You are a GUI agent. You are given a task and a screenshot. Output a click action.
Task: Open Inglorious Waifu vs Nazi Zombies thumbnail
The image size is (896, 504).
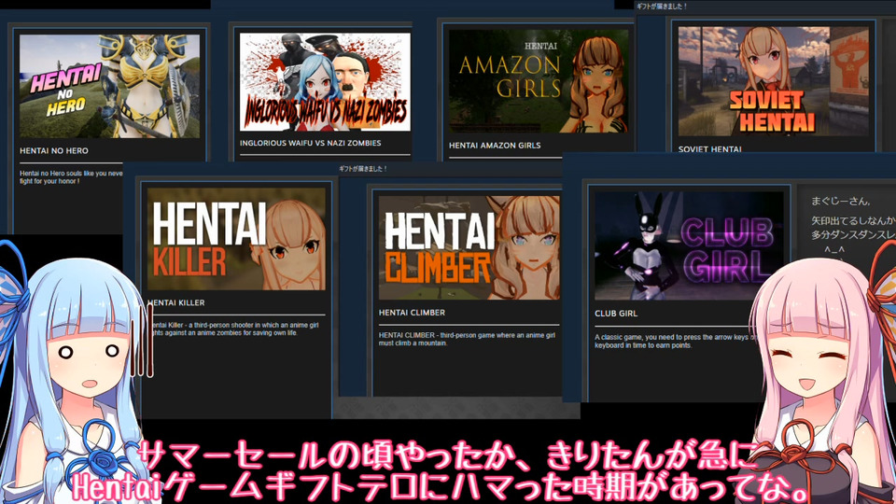coord(325,82)
